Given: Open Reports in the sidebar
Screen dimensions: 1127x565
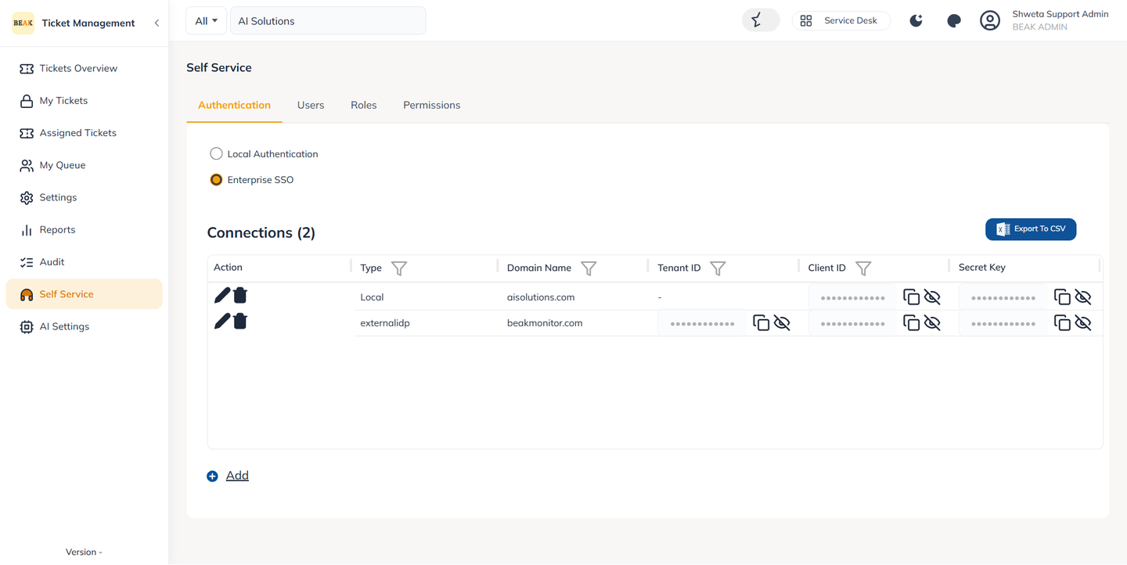Looking at the screenshot, I should click(84, 230).
